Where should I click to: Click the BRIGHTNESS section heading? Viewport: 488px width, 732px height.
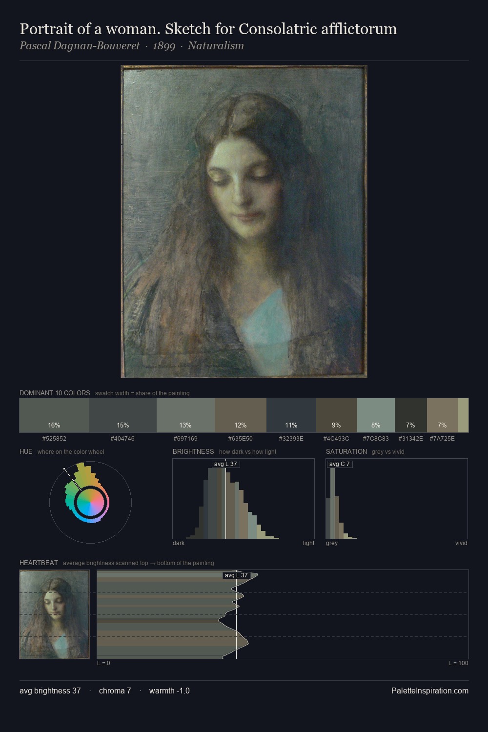tap(193, 451)
